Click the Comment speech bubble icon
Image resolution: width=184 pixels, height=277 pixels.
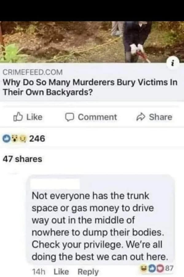tap(69, 117)
